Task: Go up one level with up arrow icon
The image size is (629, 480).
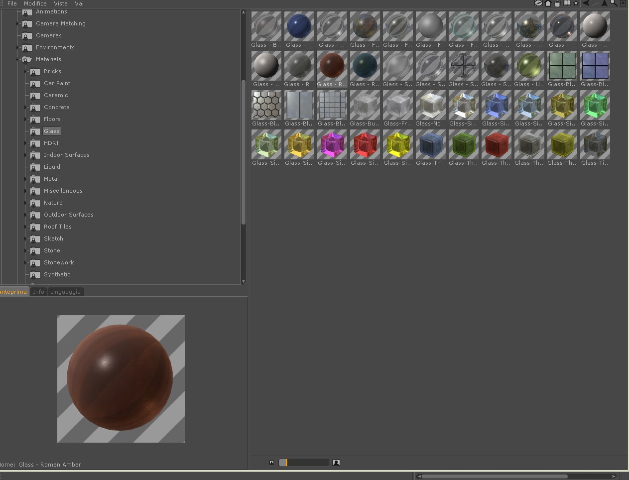Action: click(605, 3)
